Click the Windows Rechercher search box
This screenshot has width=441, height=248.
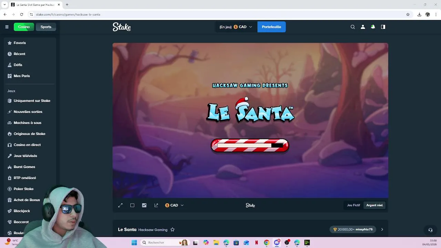point(165,242)
